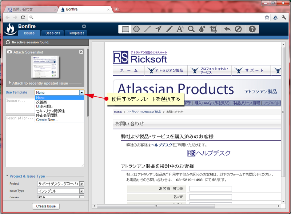This screenshot has height=214, width=291.
Task: Open the プロフェッショナル・サービス navigation item
Action: (210, 70)
